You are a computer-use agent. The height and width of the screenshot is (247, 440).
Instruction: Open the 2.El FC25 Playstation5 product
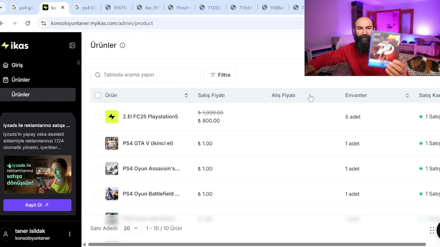pyautogui.click(x=150, y=117)
